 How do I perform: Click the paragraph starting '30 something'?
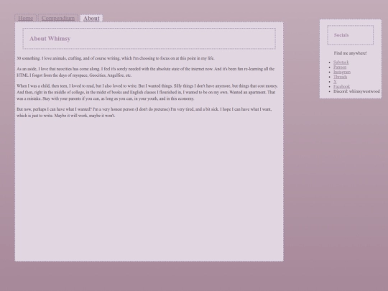tap(116, 58)
